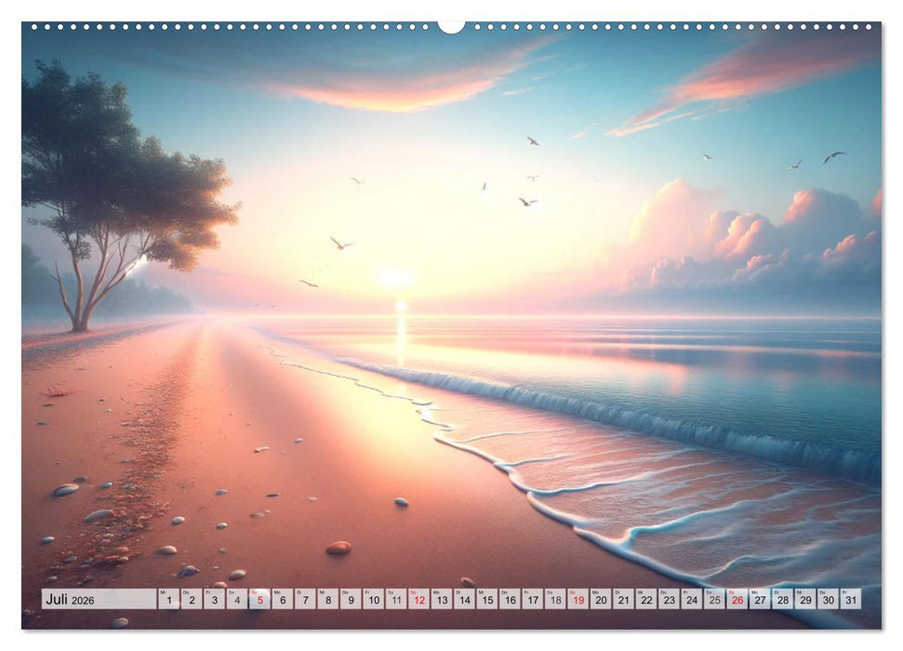This screenshot has height=651, width=903.
Task: Click date box number 10
Action: click(x=373, y=599)
